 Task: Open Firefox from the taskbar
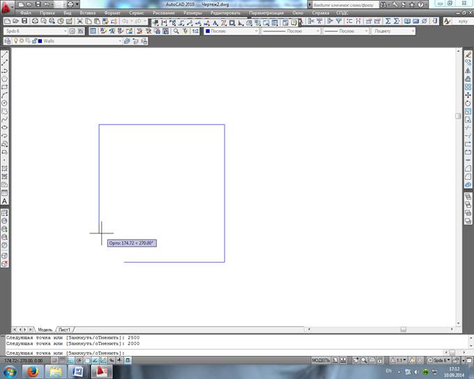[33, 371]
